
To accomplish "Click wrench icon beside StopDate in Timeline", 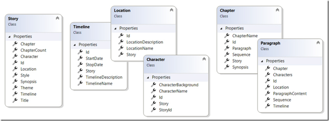I will pyautogui.click(x=80, y=64).
